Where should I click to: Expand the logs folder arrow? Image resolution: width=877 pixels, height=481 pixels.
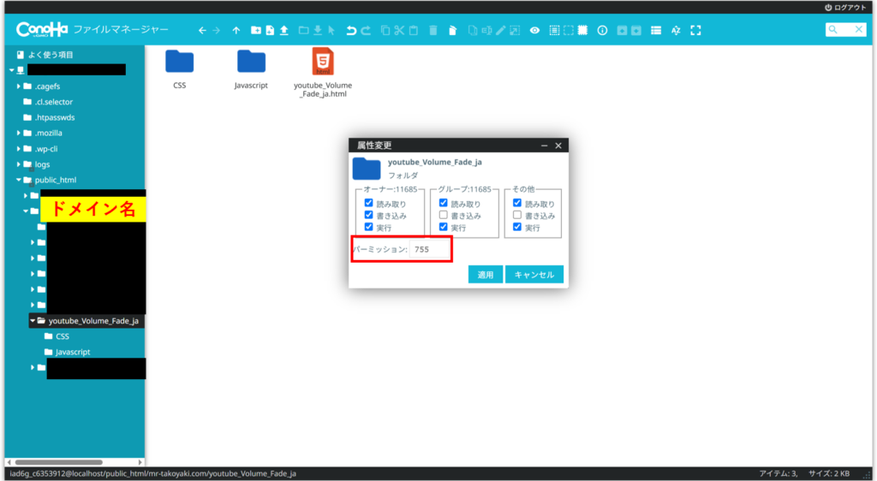[19, 164]
